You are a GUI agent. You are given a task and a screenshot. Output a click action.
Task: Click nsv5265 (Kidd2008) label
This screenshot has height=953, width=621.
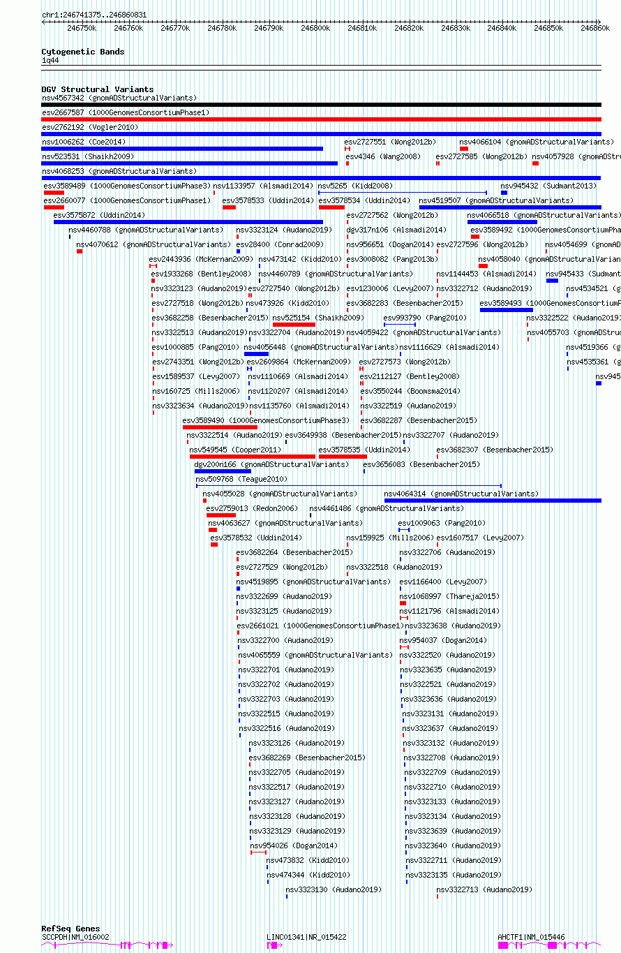pos(356,186)
